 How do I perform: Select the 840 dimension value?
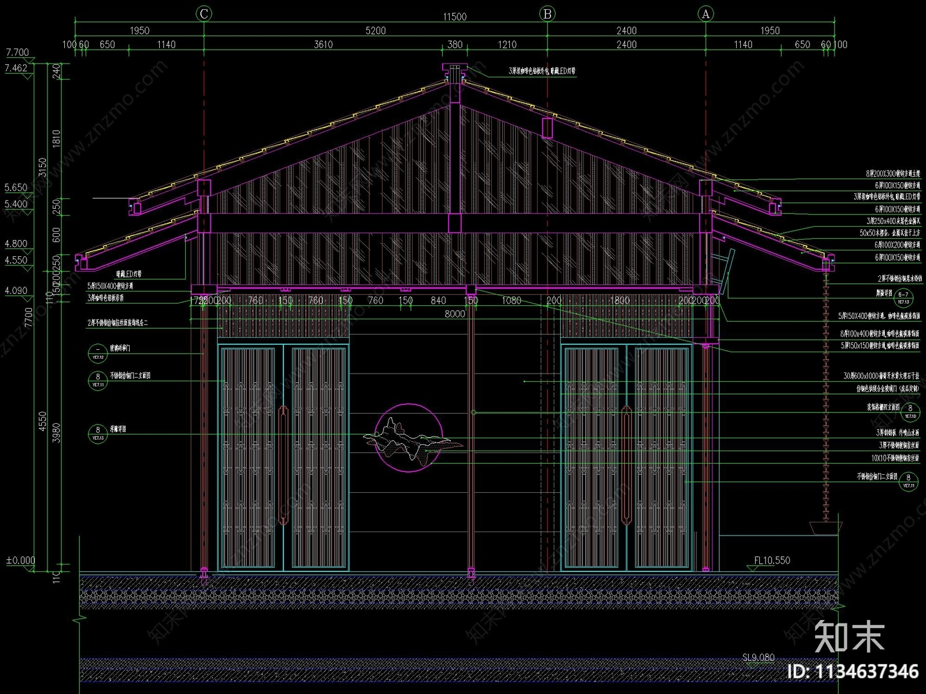[x=438, y=300]
